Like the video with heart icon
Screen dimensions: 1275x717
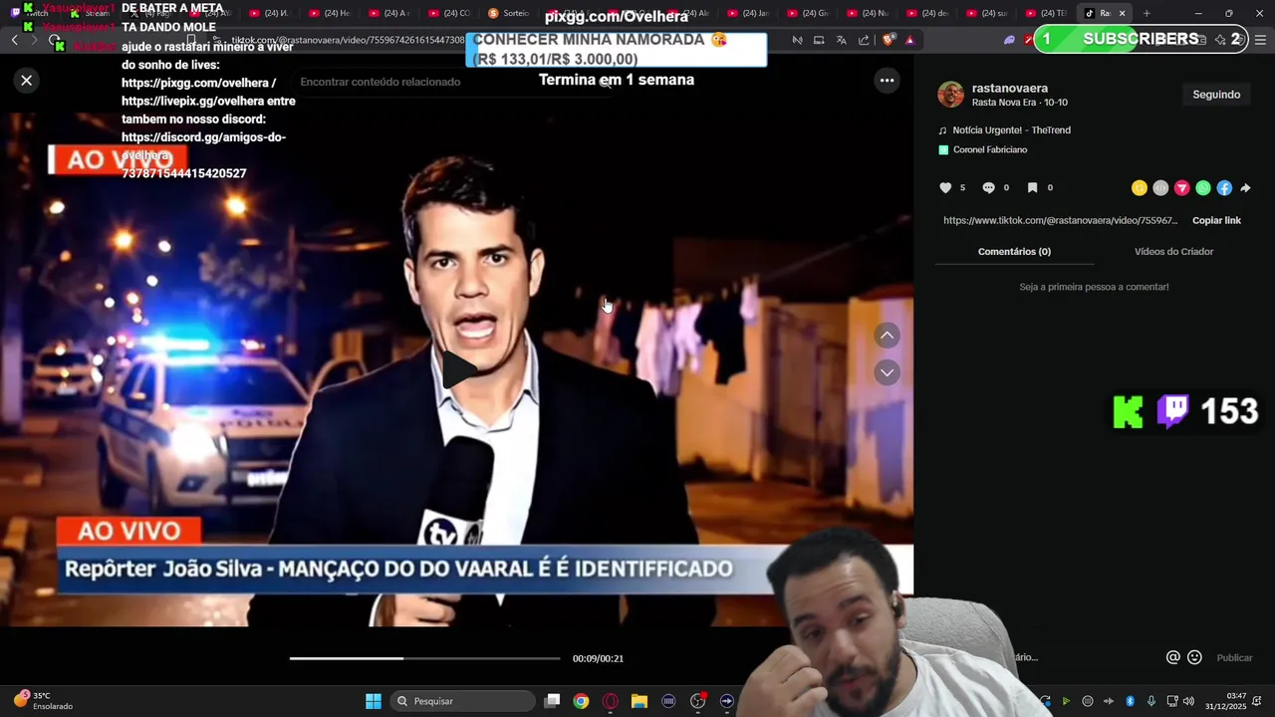pos(945,187)
